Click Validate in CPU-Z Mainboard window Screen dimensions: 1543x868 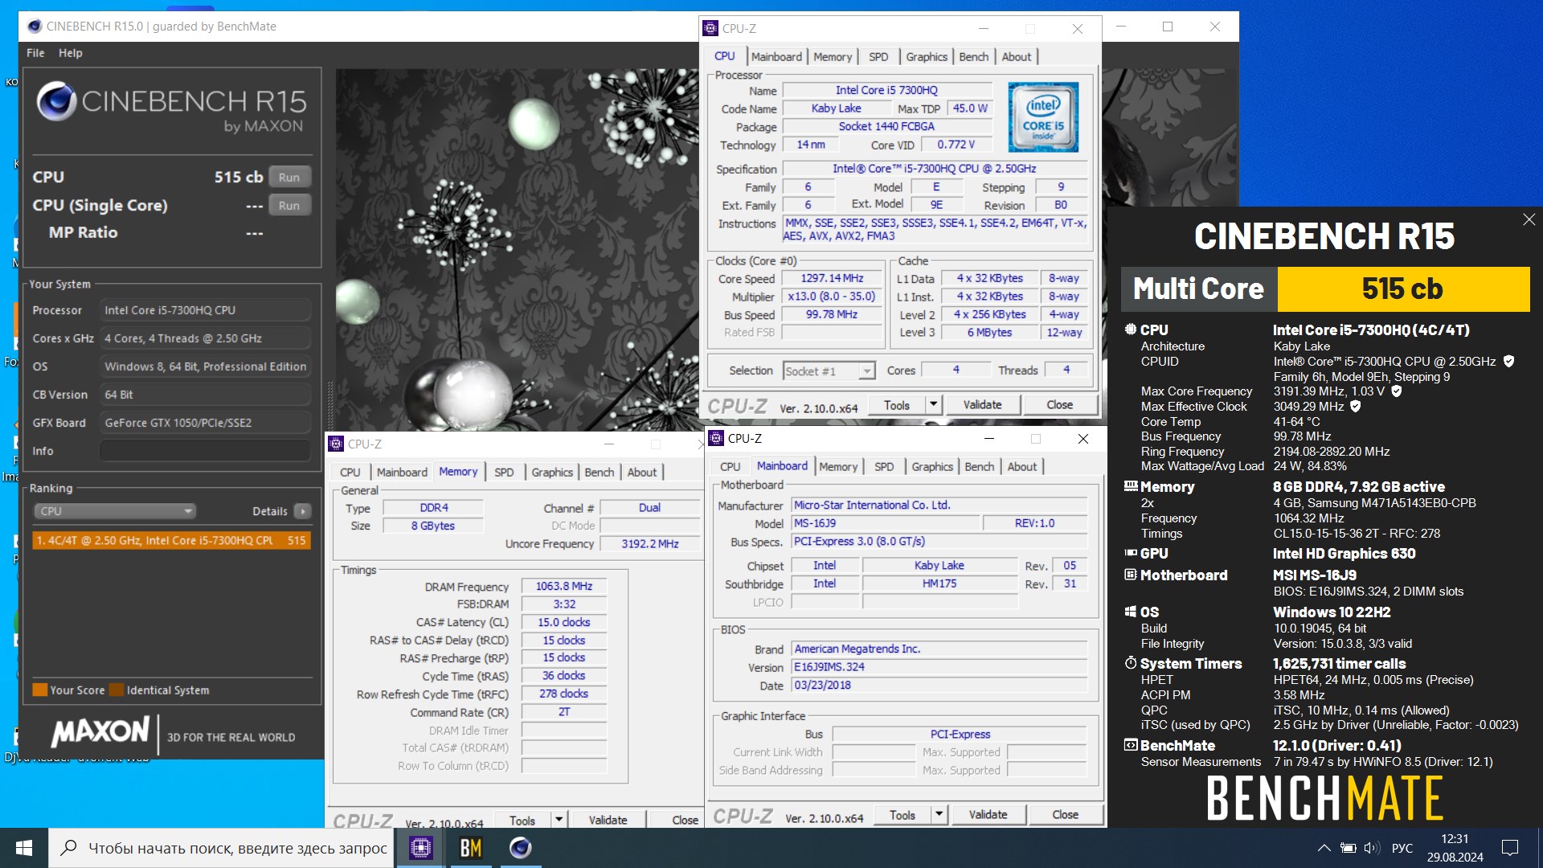(988, 815)
